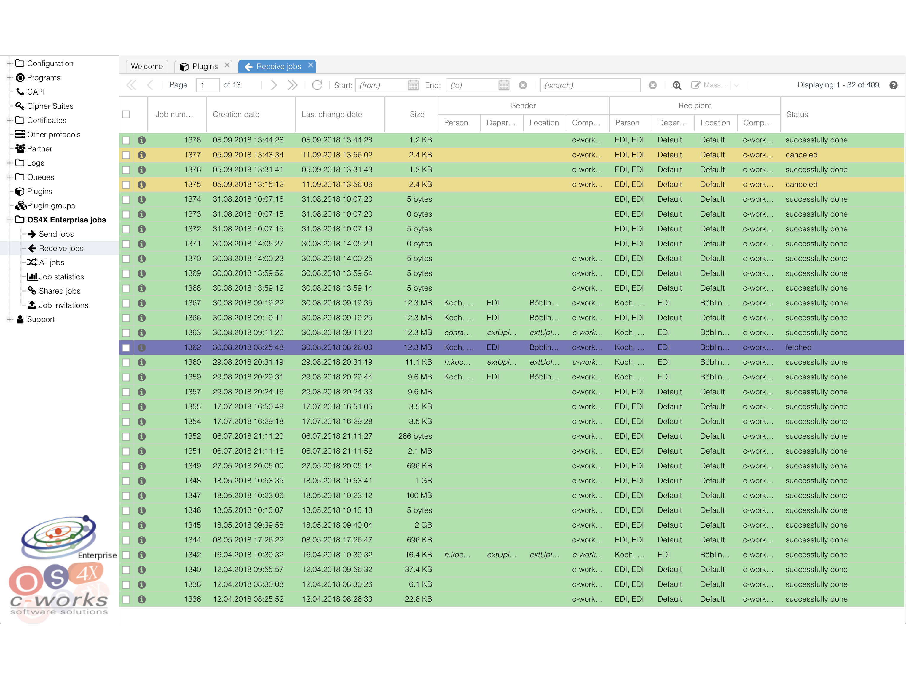Click into the search box
This screenshot has width=906, height=679.
[x=590, y=85]
